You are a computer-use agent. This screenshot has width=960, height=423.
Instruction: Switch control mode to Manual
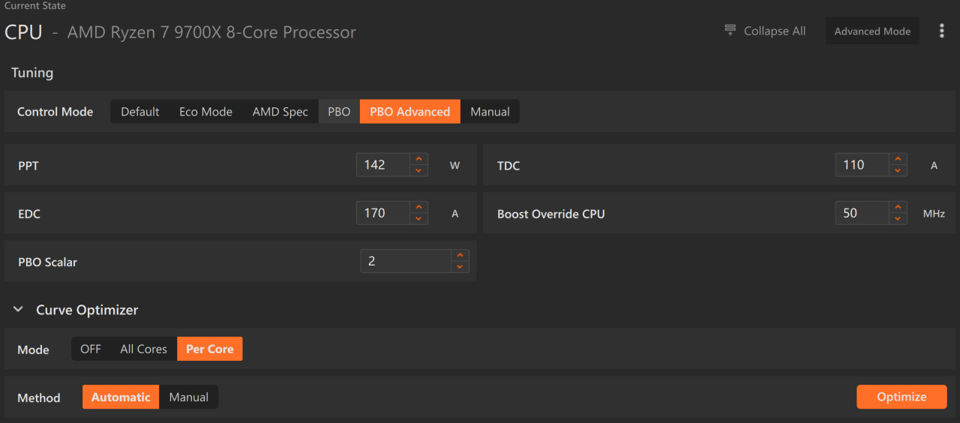(490, 112)
